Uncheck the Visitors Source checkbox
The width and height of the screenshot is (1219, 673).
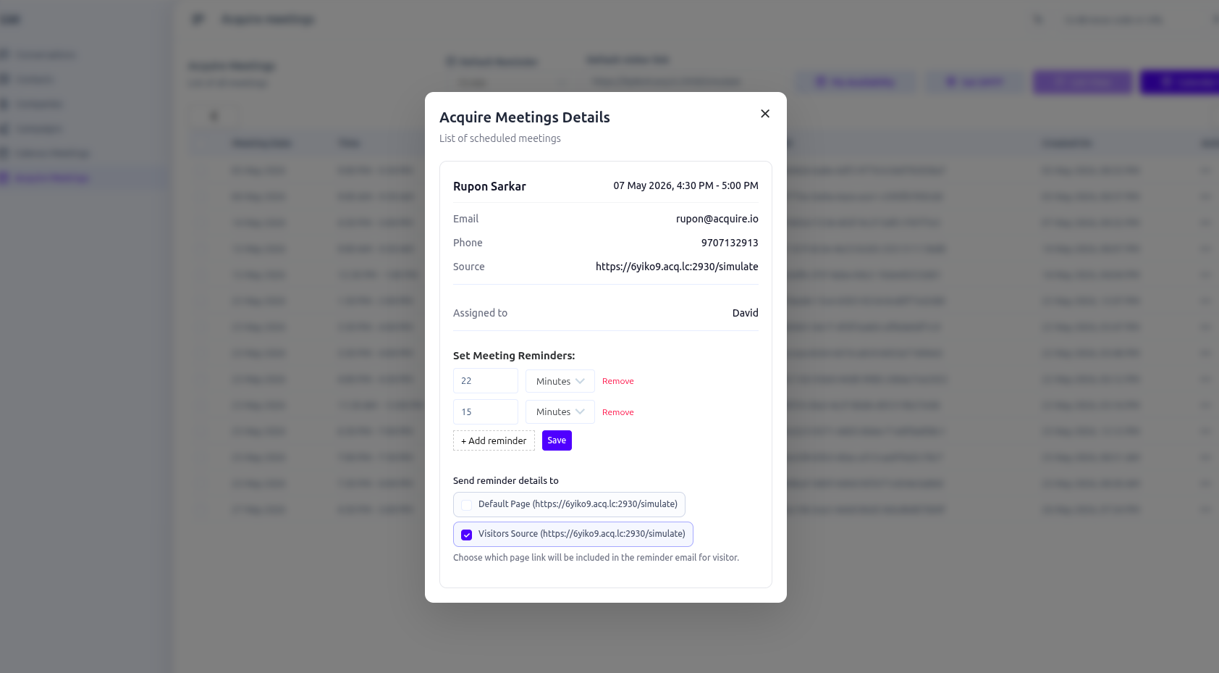[x=467, y=535]
